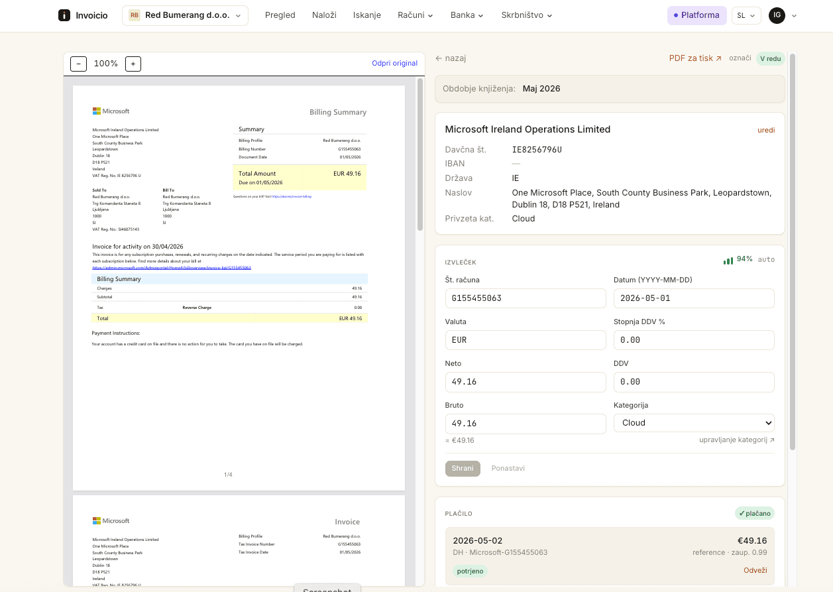Click the Stopnja DDV % input field

point(694,340)
